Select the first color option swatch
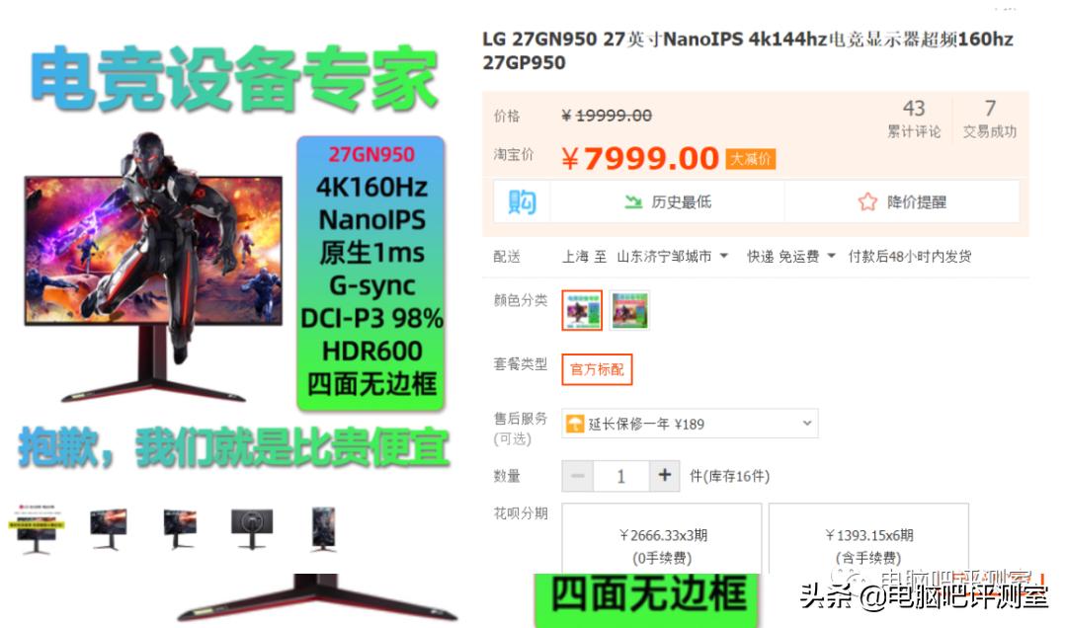The height and width of the screenshot is (628, 1067). tap(582, 310)
